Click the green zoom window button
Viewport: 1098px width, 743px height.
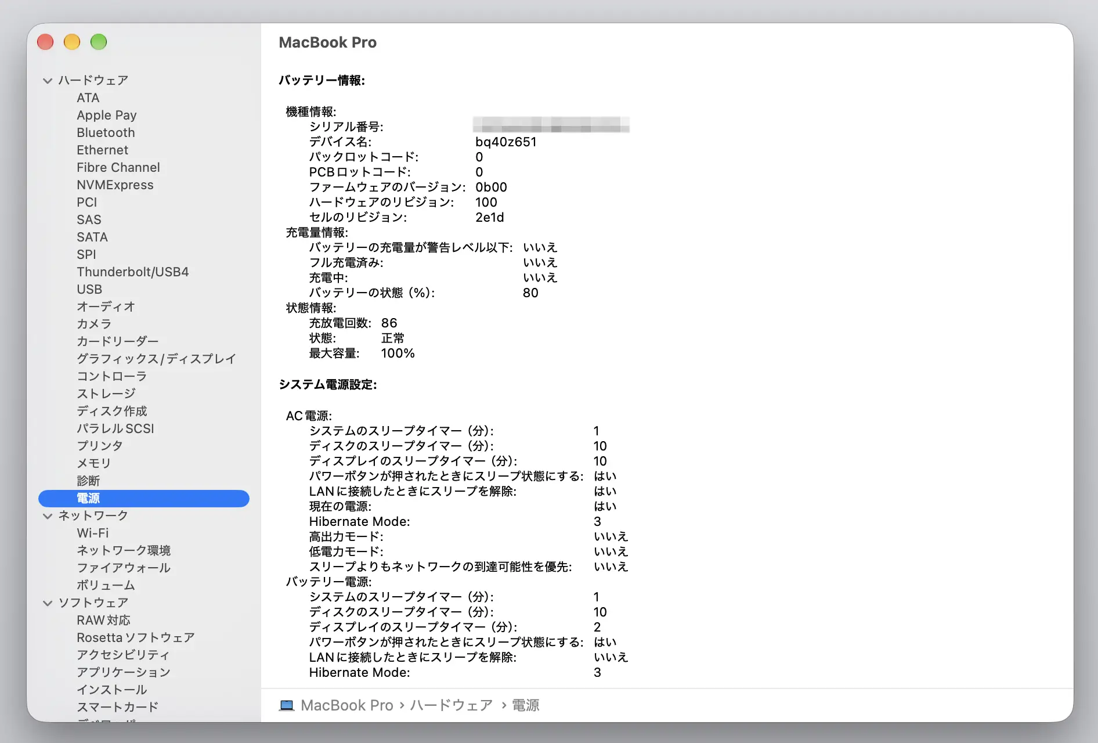pos(99,42)
